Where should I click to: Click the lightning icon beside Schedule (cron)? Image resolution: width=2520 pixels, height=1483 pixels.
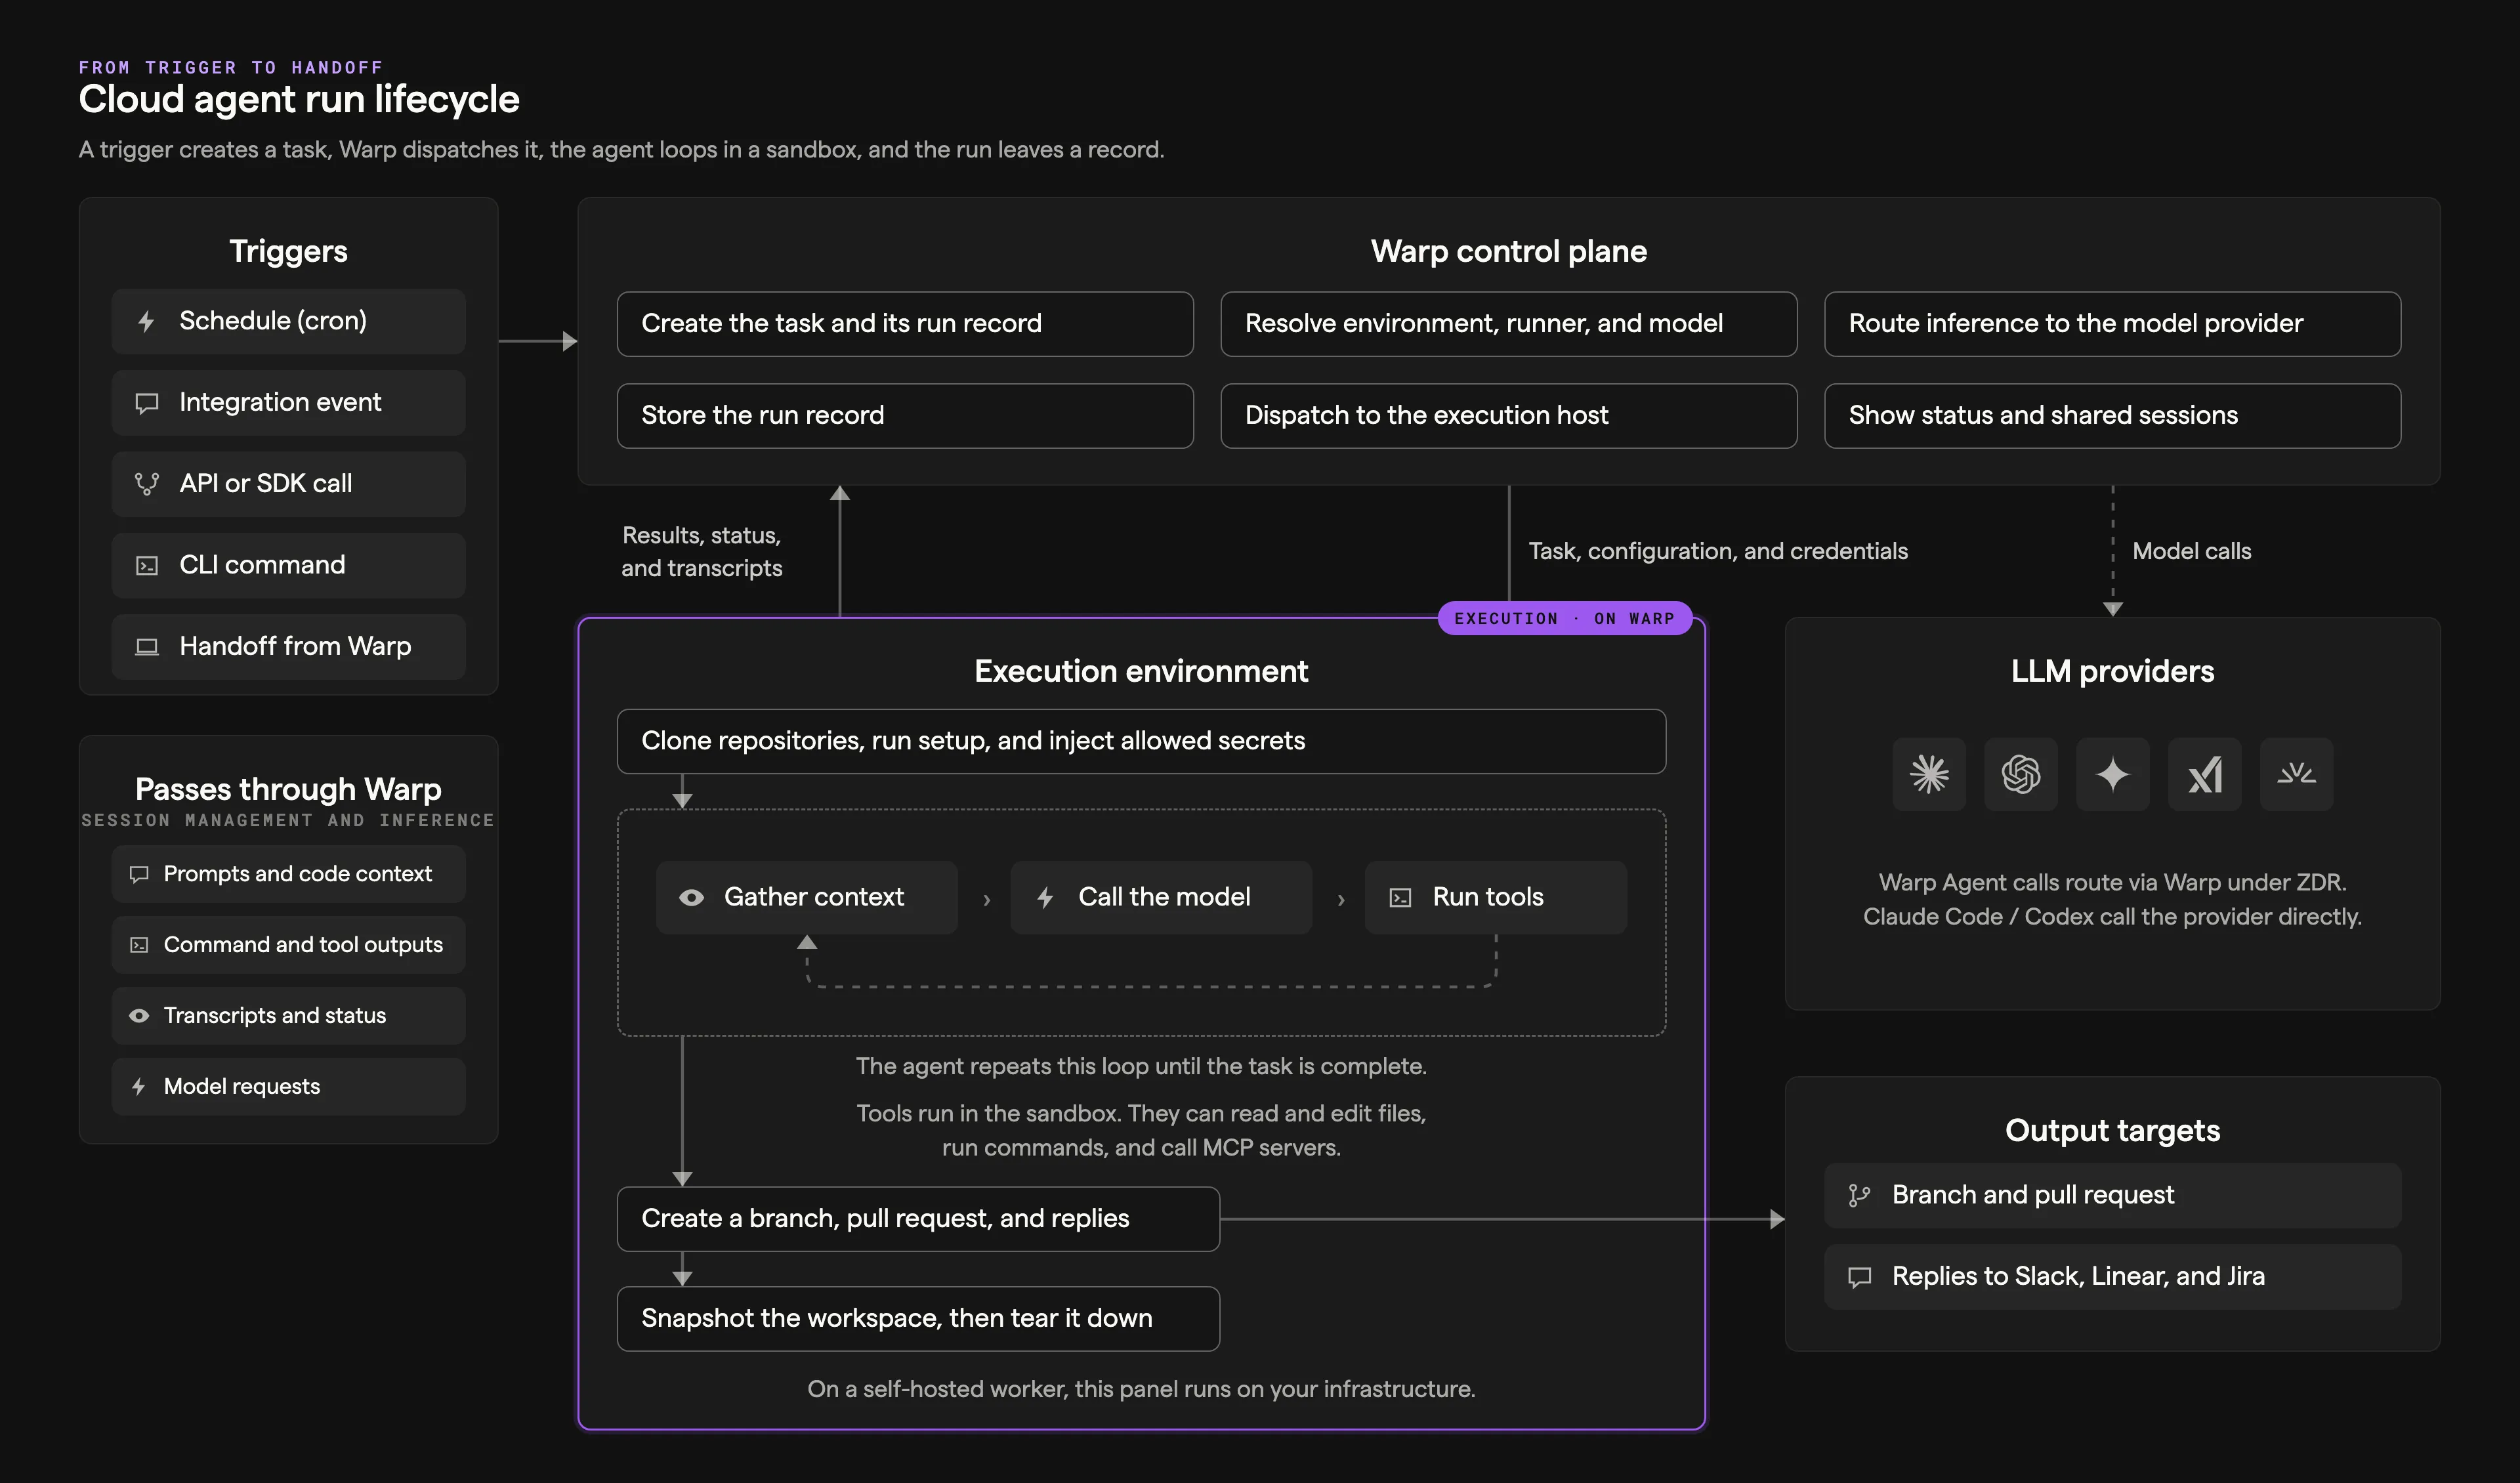[146, 321]
